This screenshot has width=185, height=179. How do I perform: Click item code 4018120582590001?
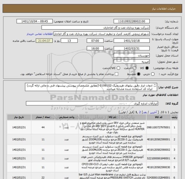tap(158, 139)
